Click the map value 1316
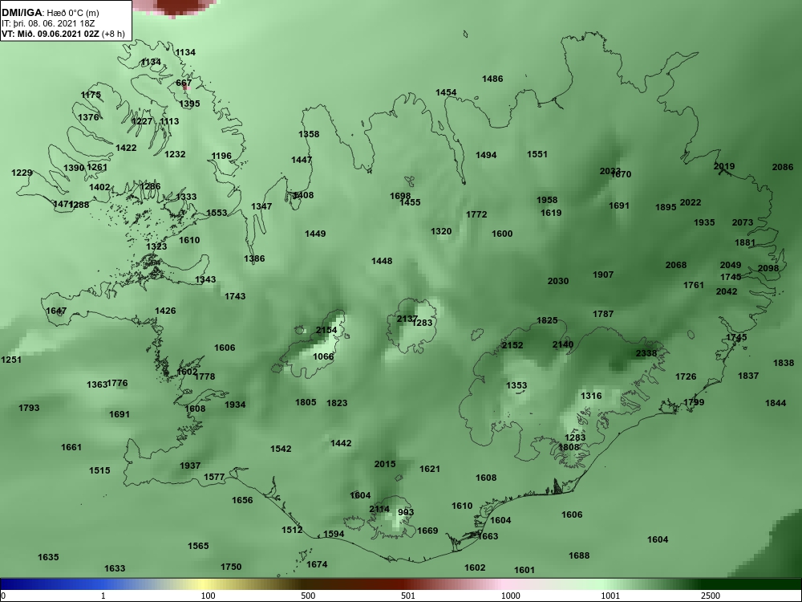Viewport: 802px width, 602px height. [x=591, y=396]
